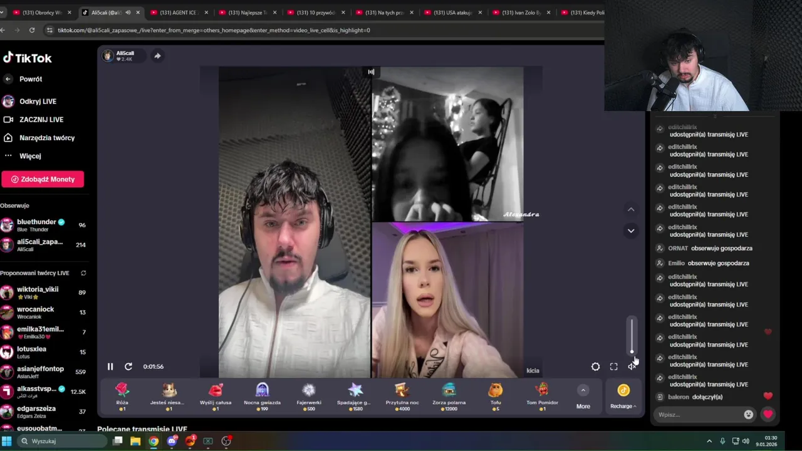
Task: Expand More gifts
Action: pos(583,397)
